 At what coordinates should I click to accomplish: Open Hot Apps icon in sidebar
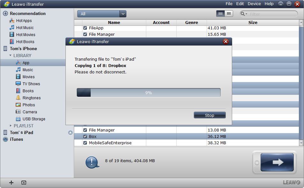point(12,20)
